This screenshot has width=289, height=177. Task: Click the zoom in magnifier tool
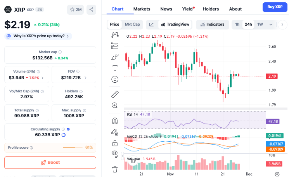[114, 105]
